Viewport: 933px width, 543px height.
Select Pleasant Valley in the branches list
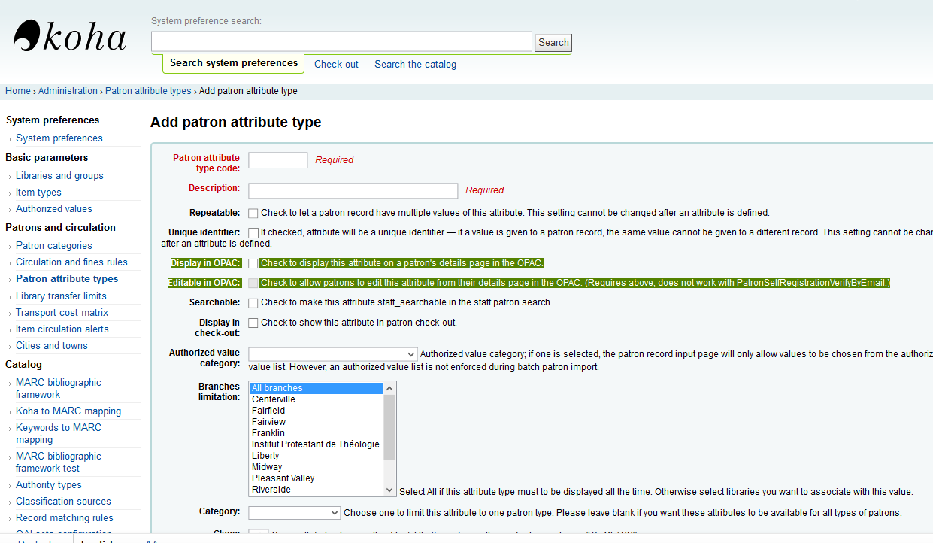(283, 478)
